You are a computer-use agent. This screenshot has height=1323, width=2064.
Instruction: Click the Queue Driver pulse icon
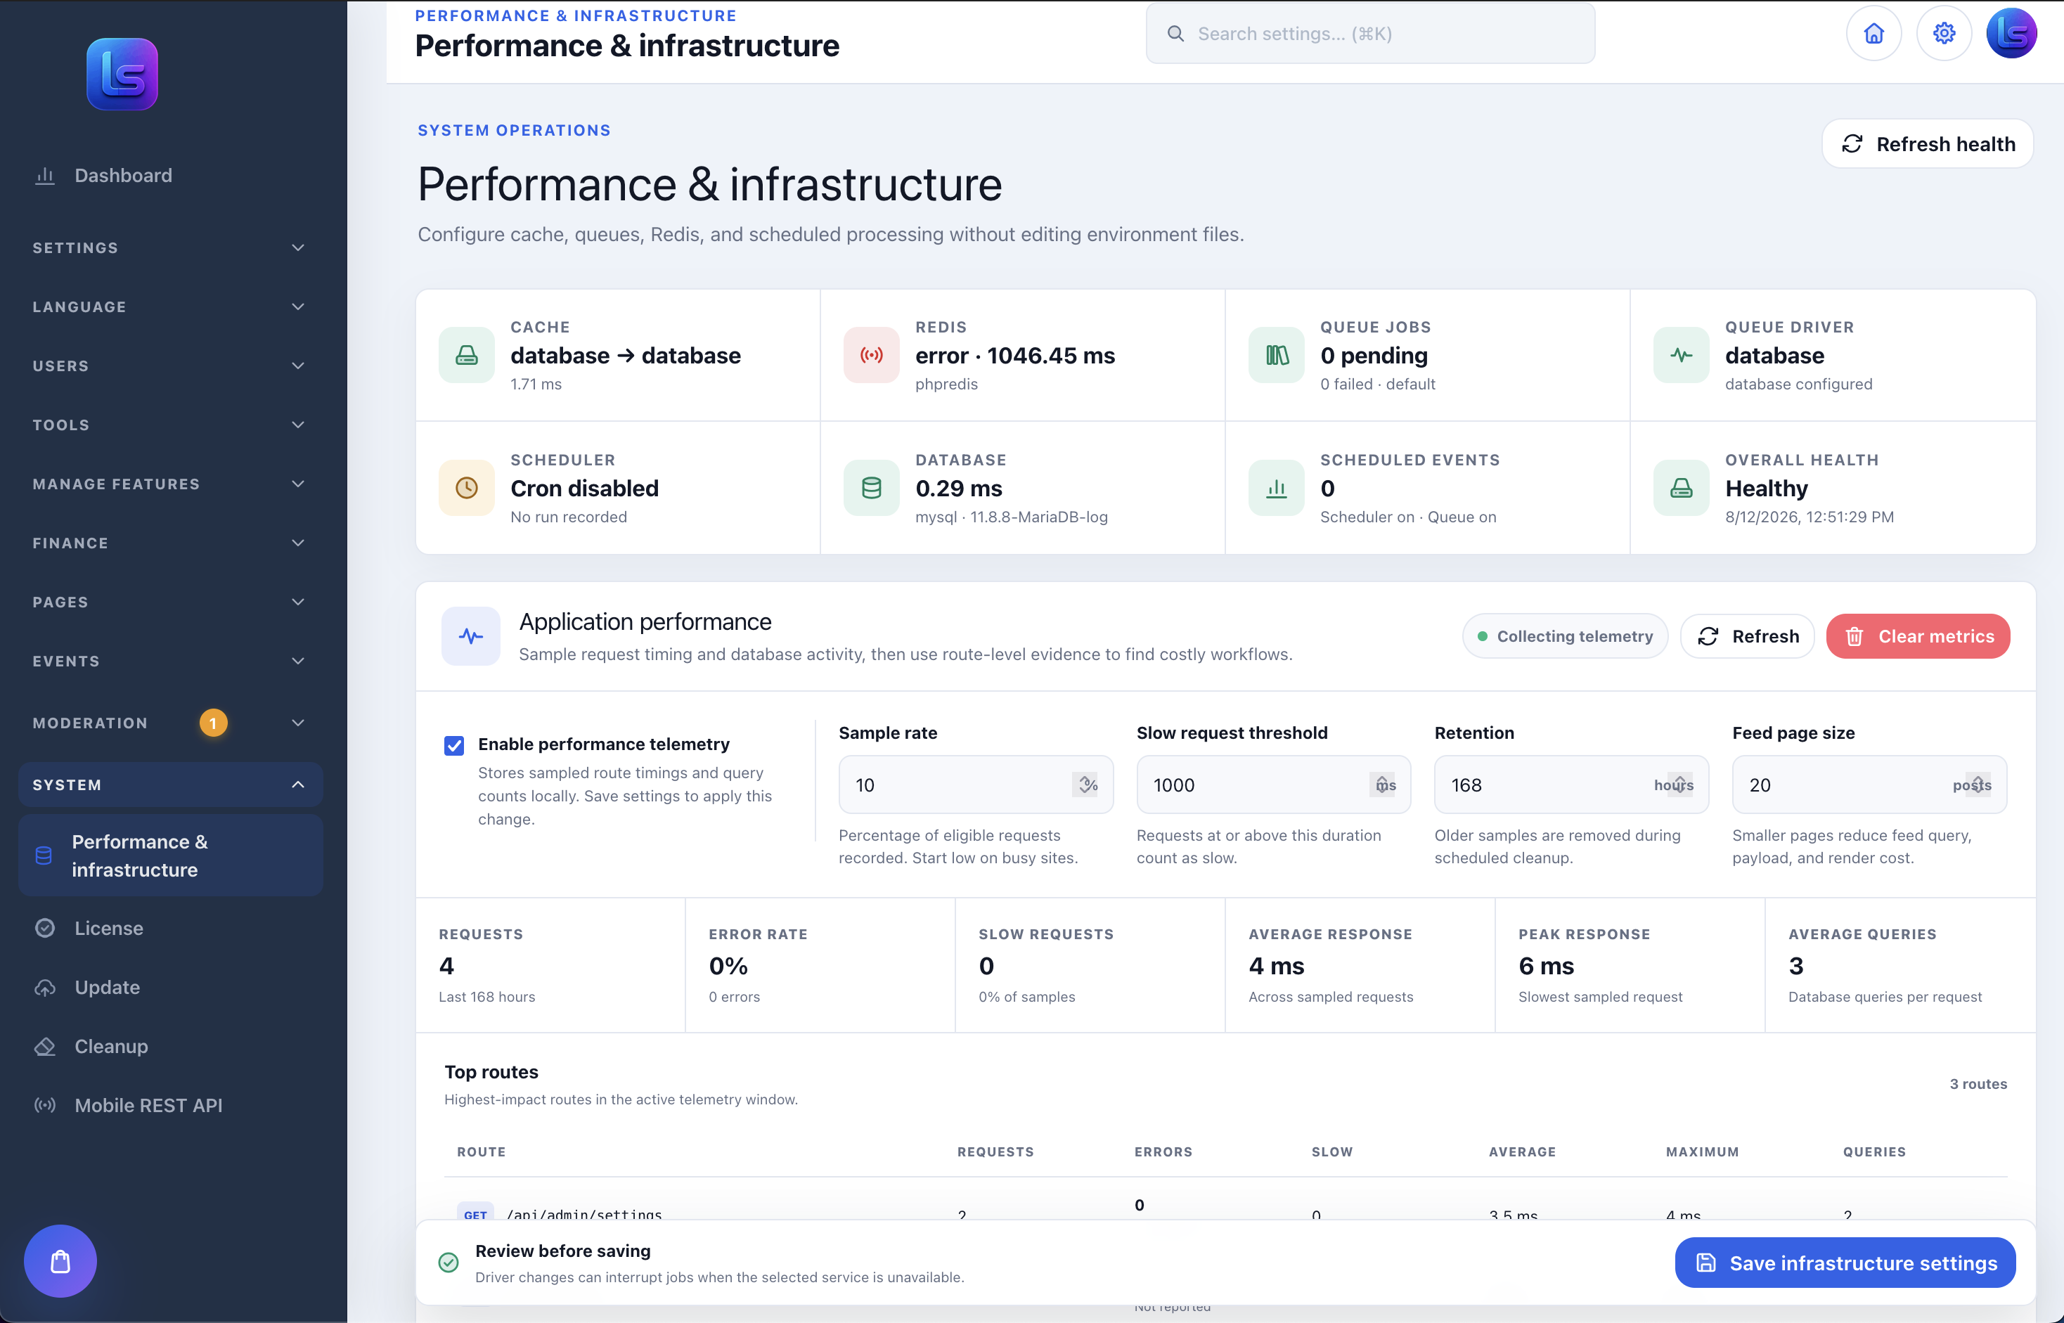(x=1681, y=355)
